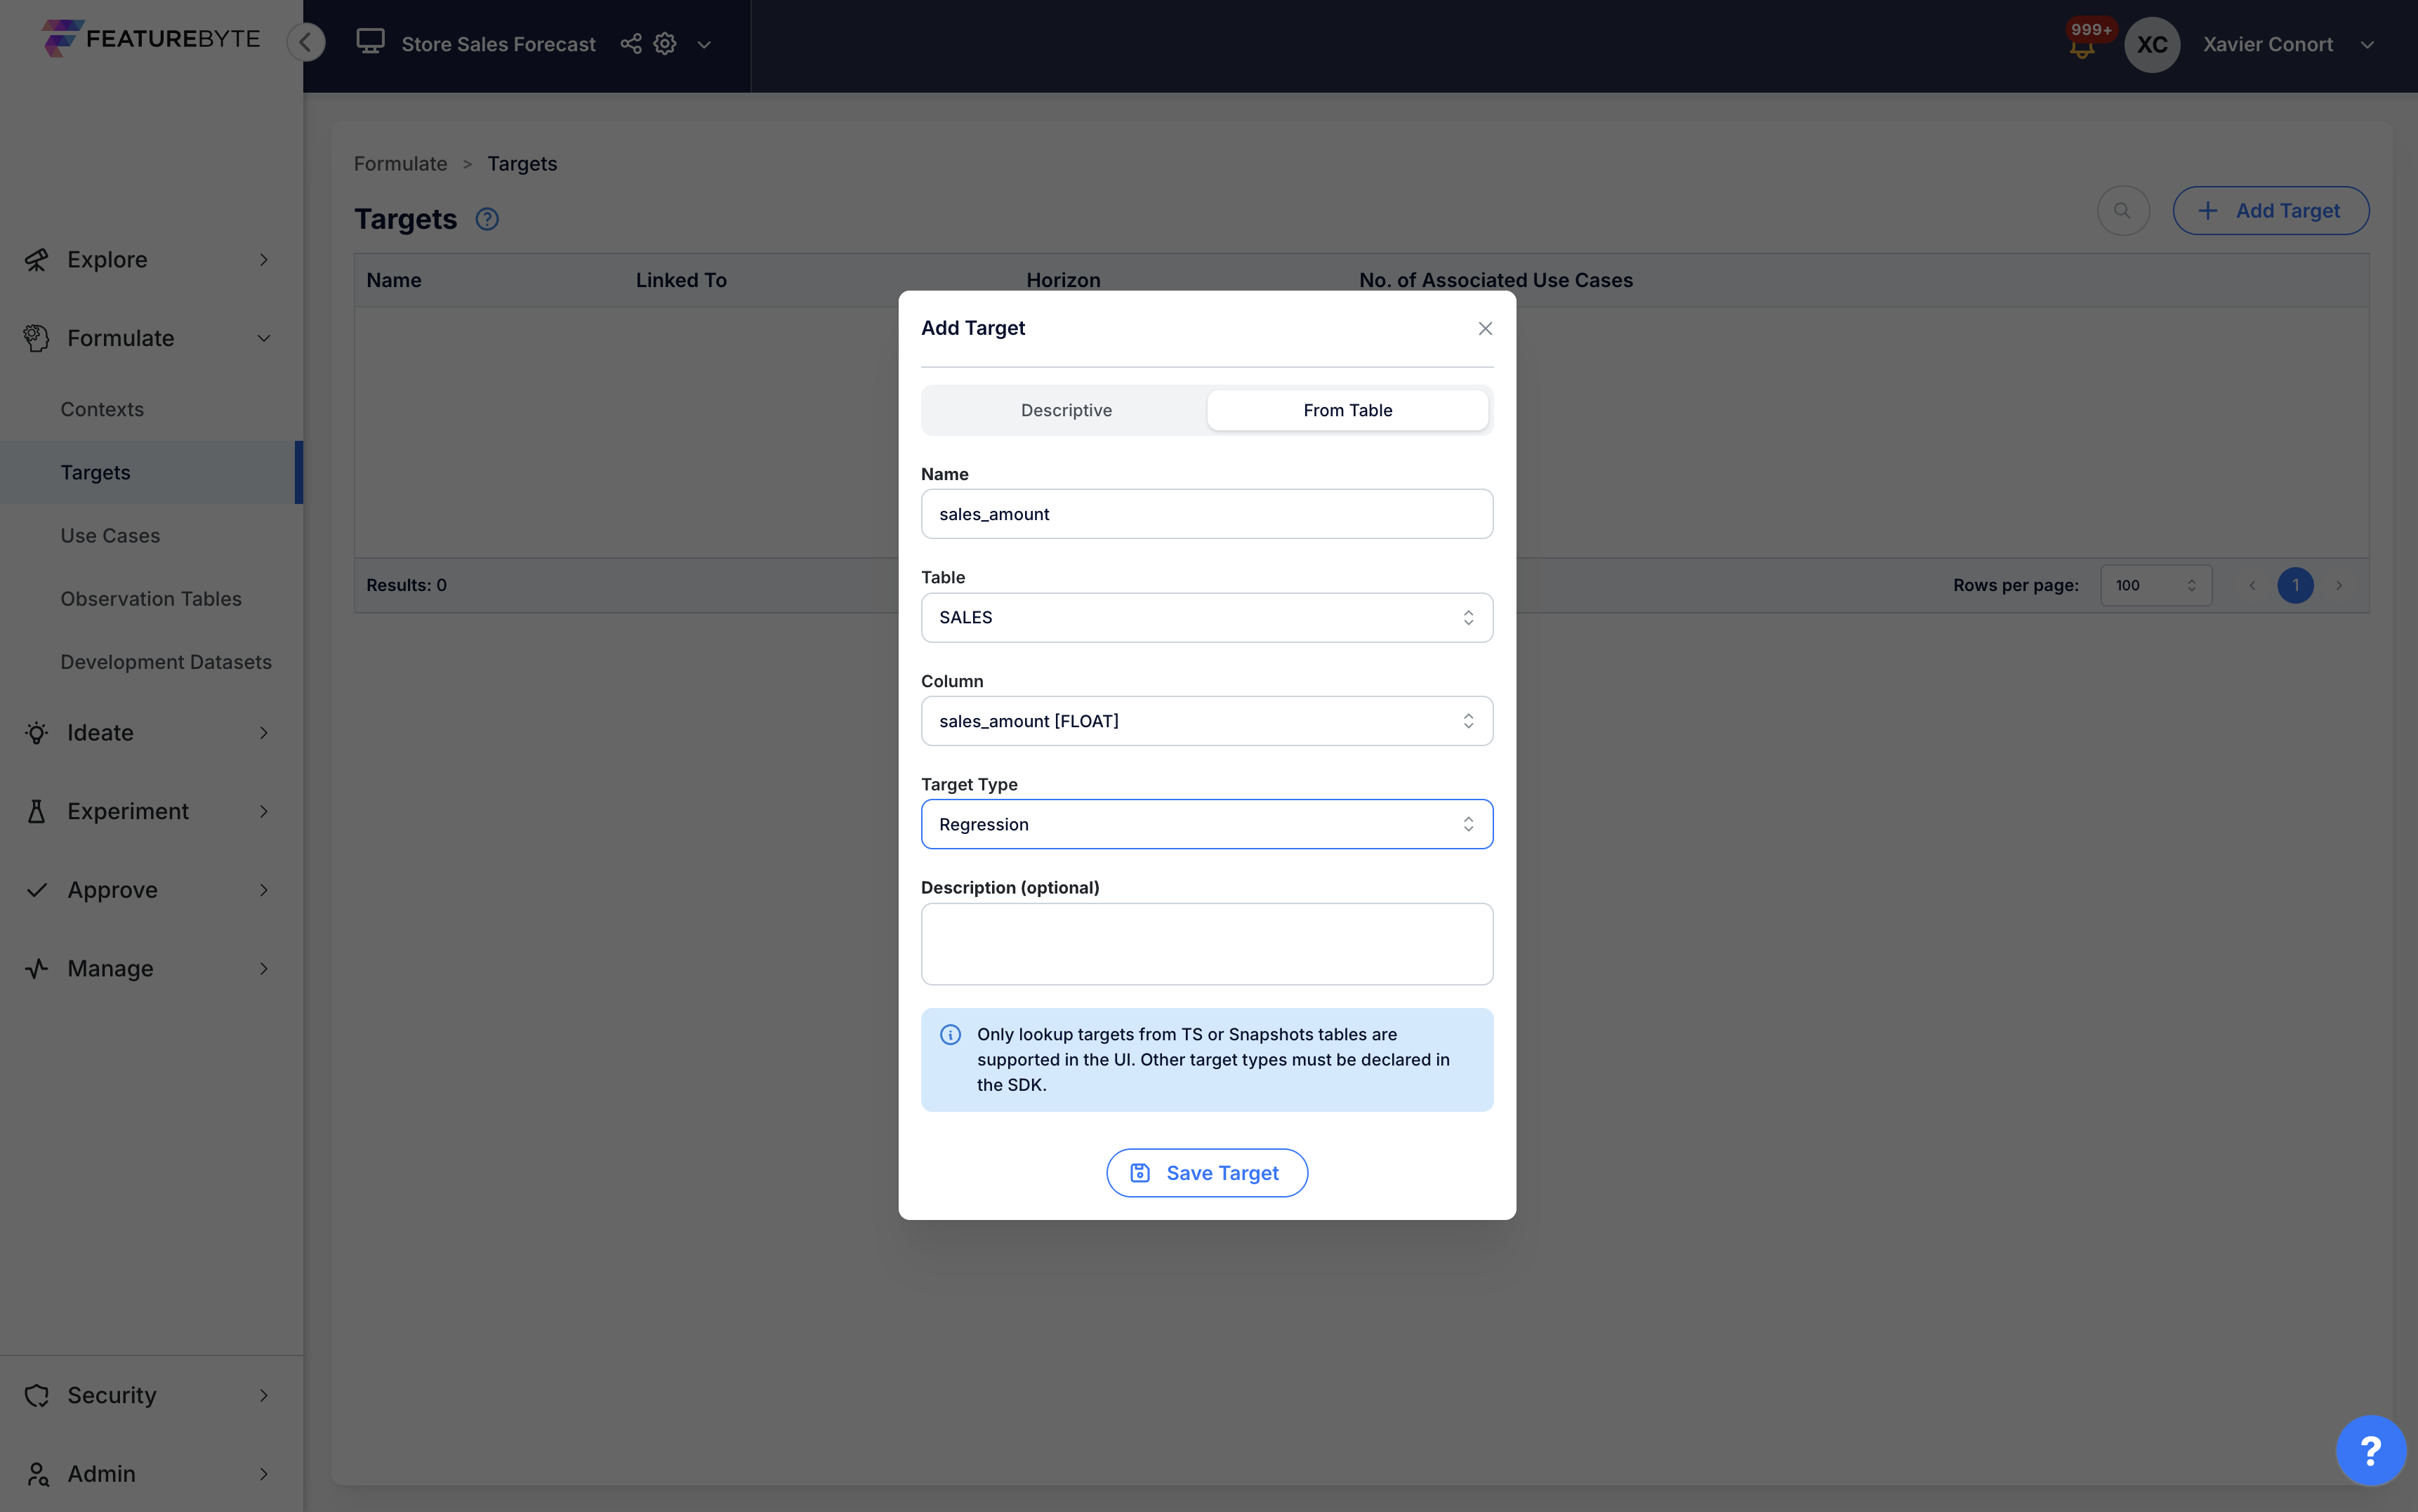Open the settings gear in top bar
The width and height of the screenshot is (2418, 1512).
(x=665, y=44)
